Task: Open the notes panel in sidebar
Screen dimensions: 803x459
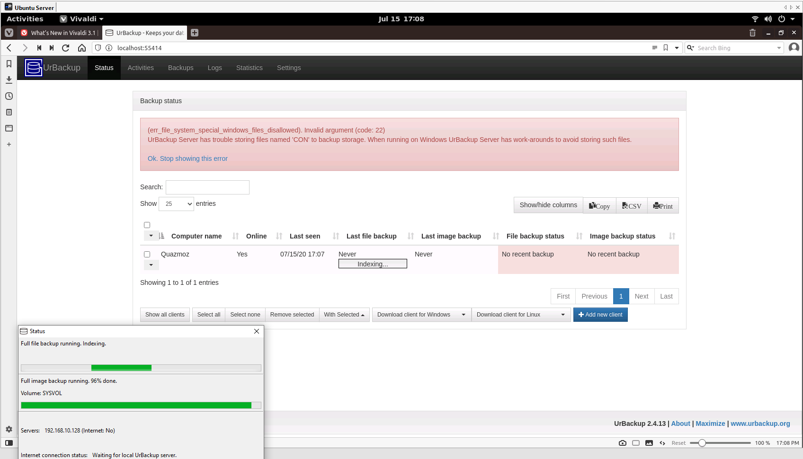Action: pyautogui.click(x=9, y=112)
